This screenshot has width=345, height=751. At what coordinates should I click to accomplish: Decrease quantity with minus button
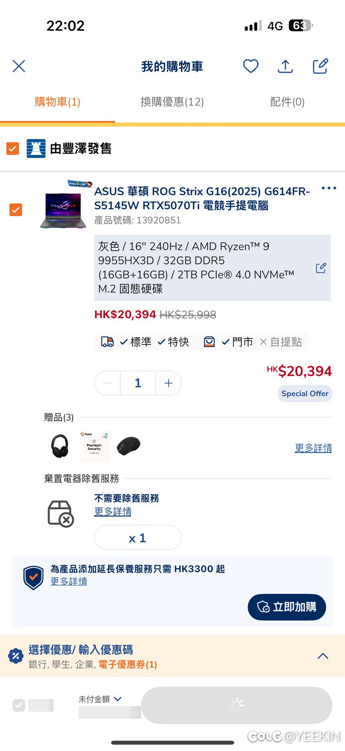point(108,383)
